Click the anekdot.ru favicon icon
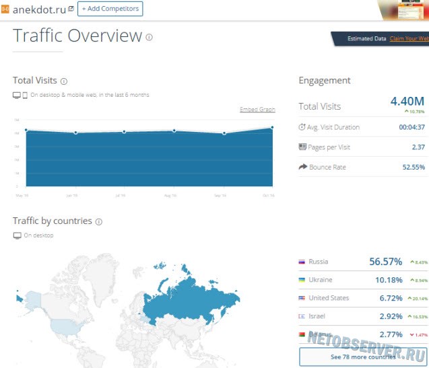Screen dimensions: 429x368 [x=5, y=9]
